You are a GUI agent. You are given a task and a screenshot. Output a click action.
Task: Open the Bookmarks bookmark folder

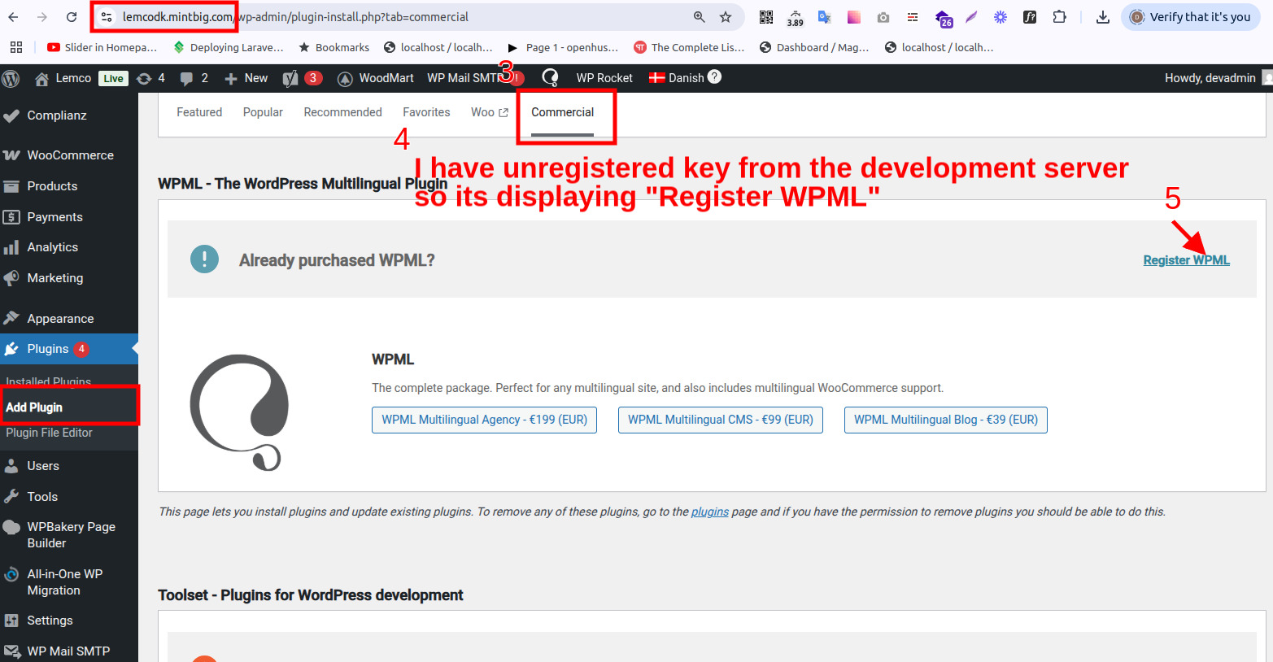point(334,47)
